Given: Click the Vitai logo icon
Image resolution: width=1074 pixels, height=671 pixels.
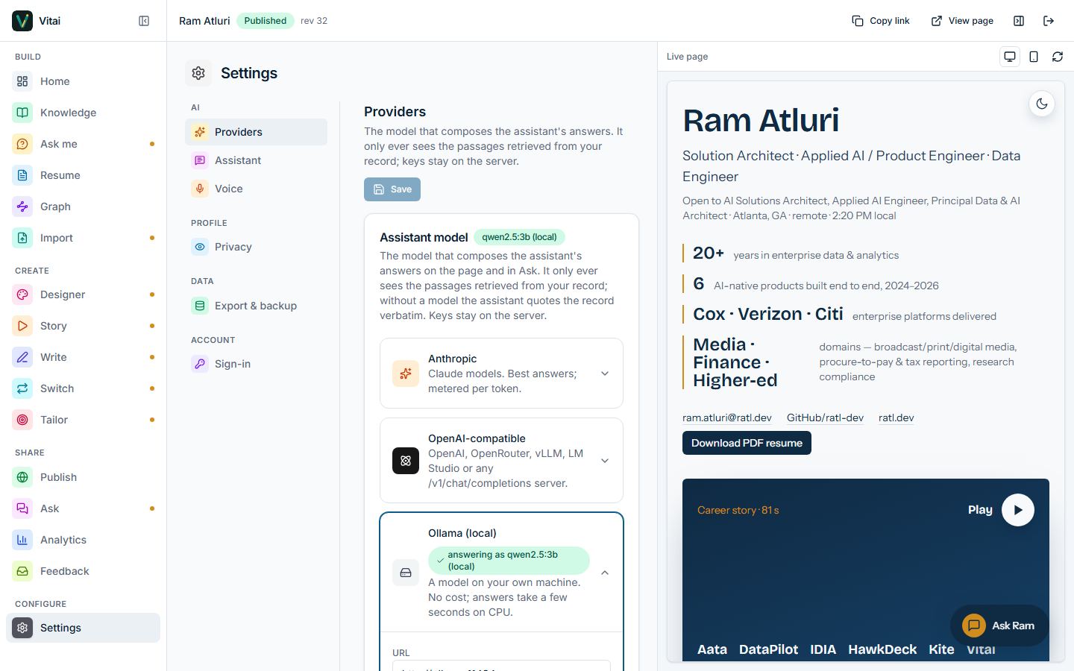Looking at the screenshot, I should coord(22,21).
